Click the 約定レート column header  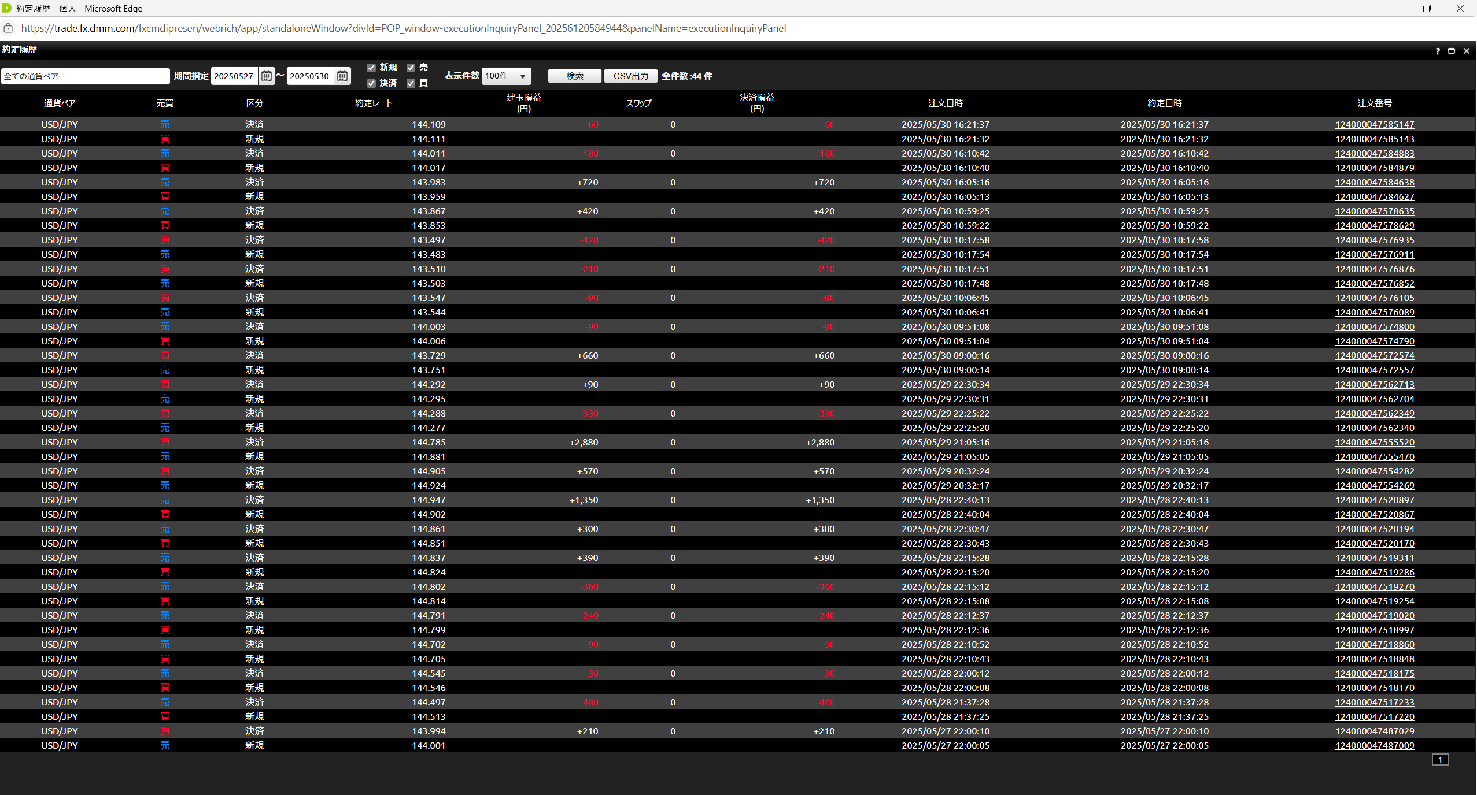click(x=374, y=103)
